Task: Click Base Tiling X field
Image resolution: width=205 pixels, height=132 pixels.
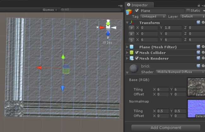Action: [x=163, y=90]
